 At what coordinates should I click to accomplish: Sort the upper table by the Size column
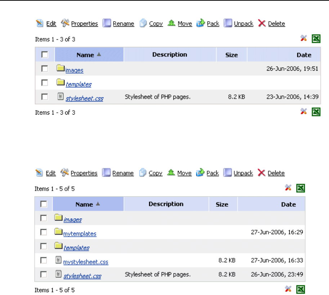tap(231, 55)
